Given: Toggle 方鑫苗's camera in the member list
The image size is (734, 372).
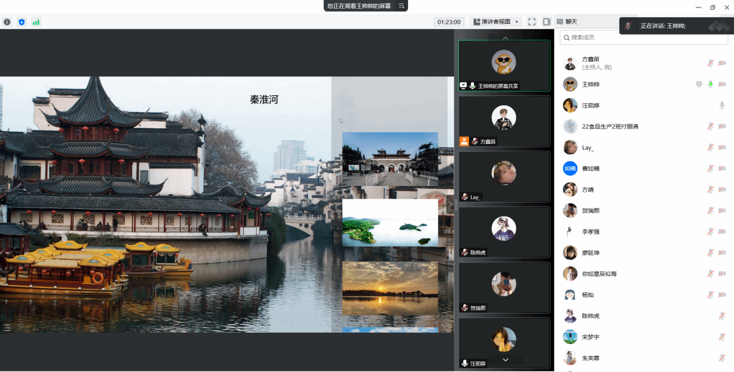Looking at the screenshot, I should [x=722, y=64].
